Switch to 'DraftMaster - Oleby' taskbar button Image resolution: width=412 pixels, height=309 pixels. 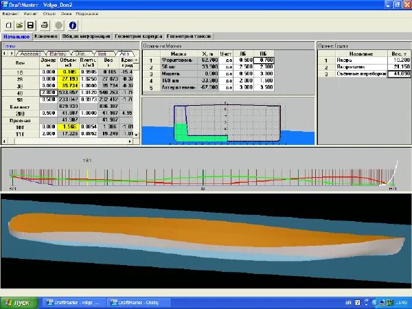coord(138,303)
